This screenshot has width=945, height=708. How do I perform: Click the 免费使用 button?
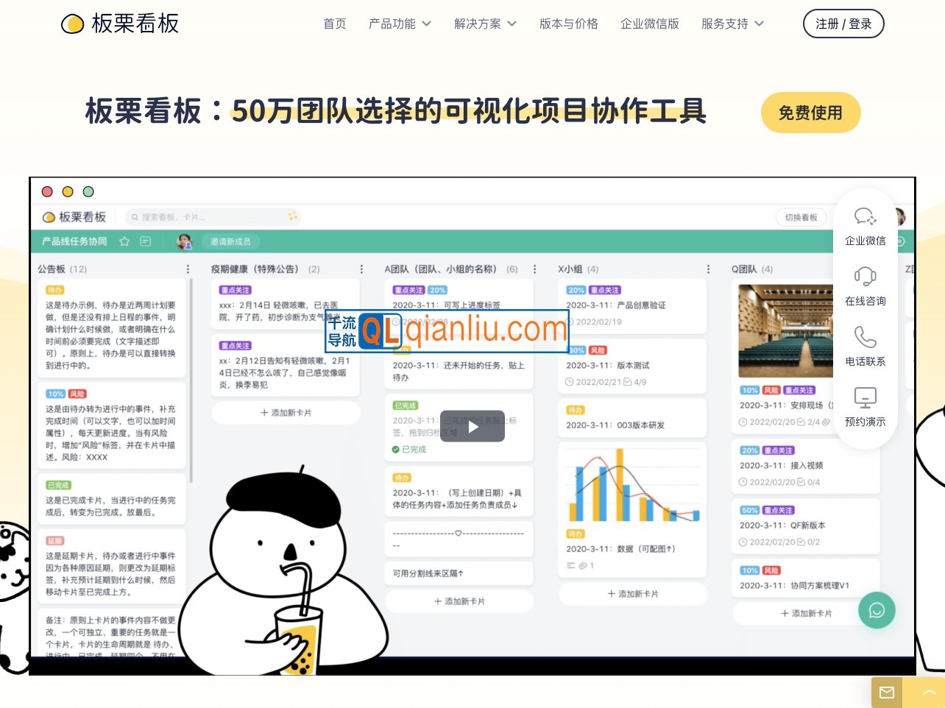(811, 112)
